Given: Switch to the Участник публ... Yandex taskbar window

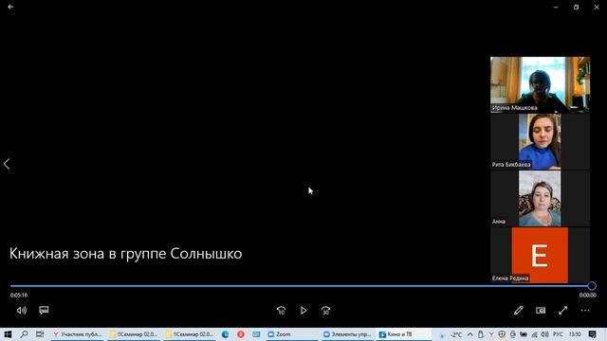Looking at the screenshot, I should [x=78, y=334].
